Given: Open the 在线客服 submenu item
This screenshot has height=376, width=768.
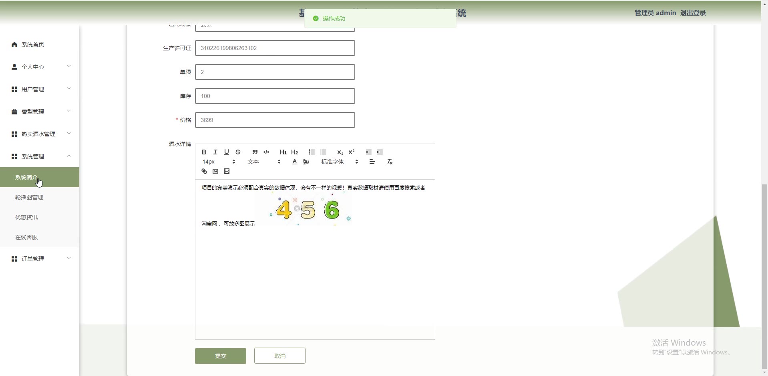Looking at the screenshot, I should [40, 237].
